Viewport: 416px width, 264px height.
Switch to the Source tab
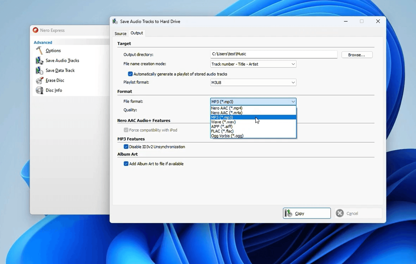tap(120, 33)
